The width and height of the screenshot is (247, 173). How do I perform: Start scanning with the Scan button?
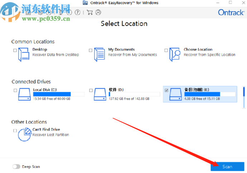227,167
